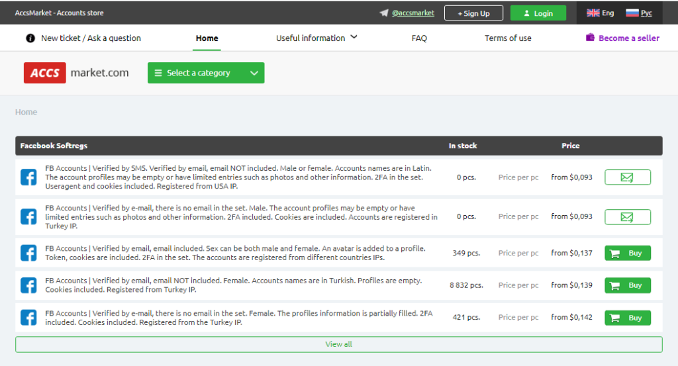Image resolution: width=678 pixels, height=366 pixels.
Task: Click the In stock column header
Action: (463, 146)
